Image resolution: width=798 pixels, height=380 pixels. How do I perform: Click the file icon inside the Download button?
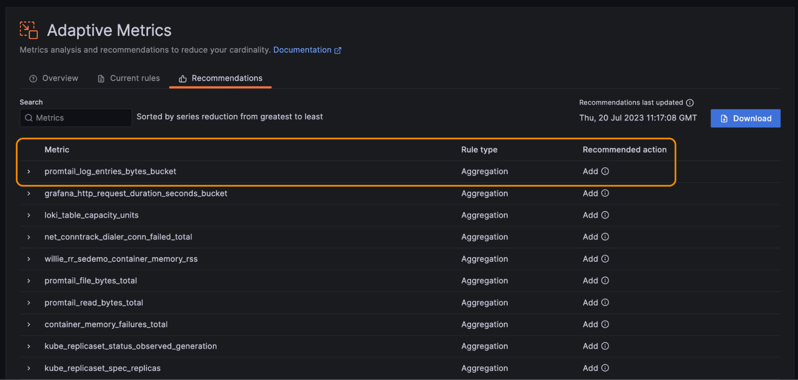[724, 118]
